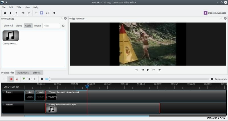Screen dimensions: 228x121
Task: Click the zoom-out icon beside the 16 seconds label
Action: 212,79
